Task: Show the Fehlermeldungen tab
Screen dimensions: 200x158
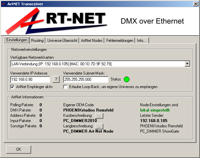Action: tap(120, 41)
